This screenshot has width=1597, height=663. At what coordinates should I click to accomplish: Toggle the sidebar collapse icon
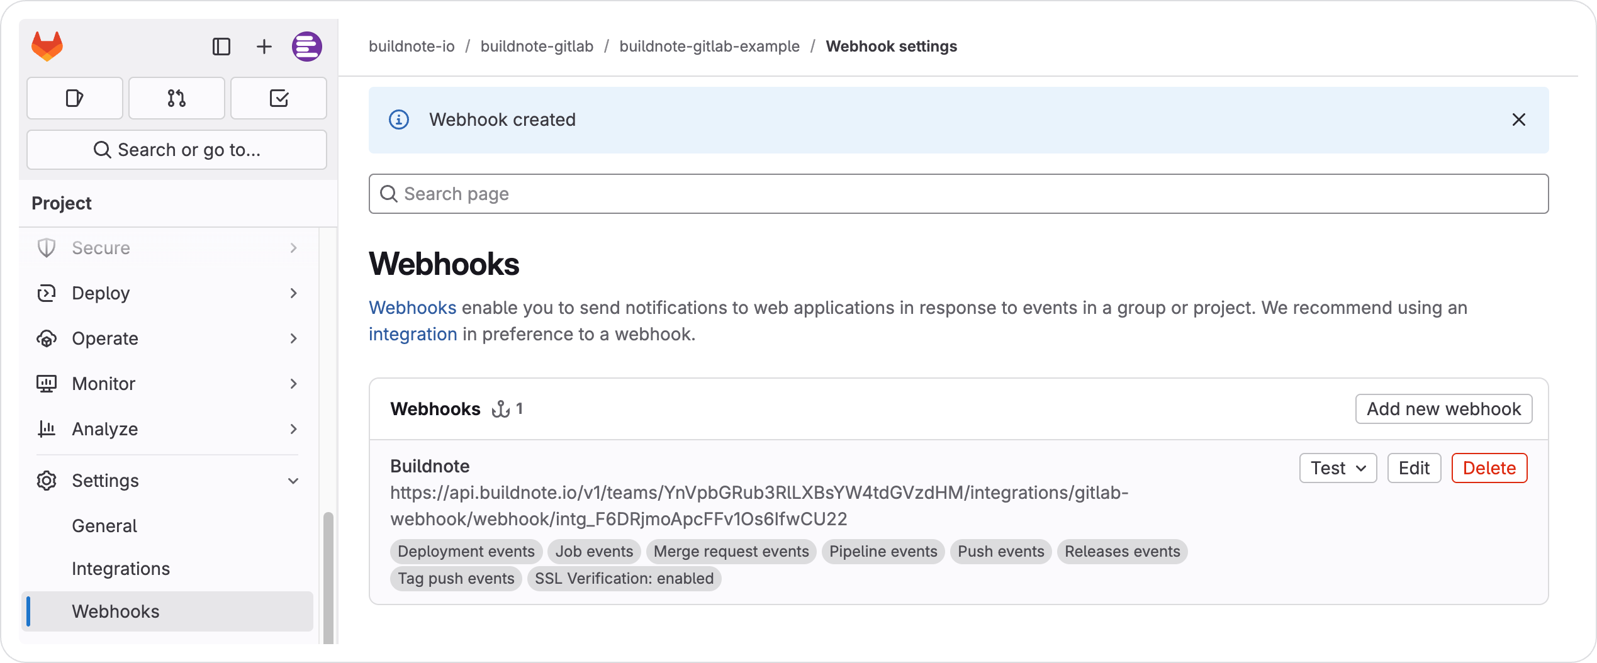[x=221, y=47]
